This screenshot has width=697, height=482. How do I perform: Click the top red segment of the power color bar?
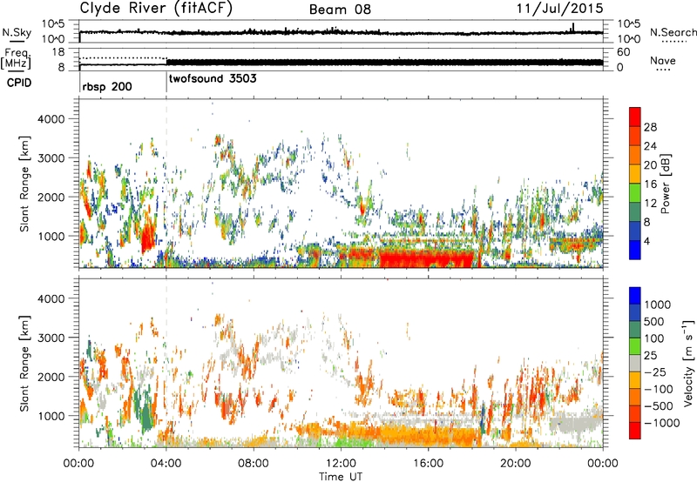click(x=635, y=117)
